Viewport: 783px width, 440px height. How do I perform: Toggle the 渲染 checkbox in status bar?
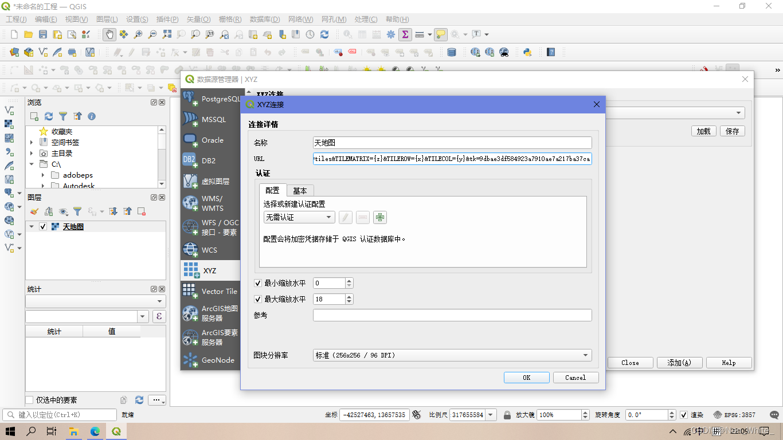click(x=683, y=415)
